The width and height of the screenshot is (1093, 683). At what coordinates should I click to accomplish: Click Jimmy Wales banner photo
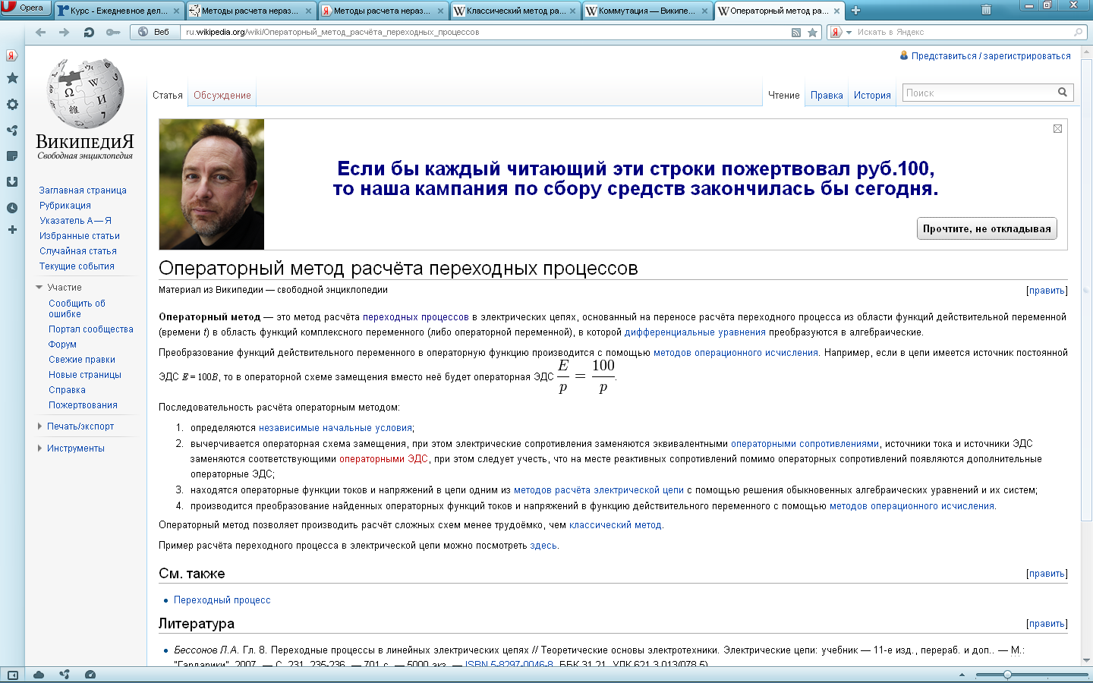[x=212, y=184]
